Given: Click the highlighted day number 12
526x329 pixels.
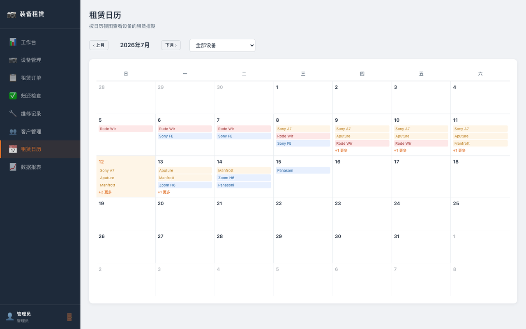Looking at the screenshot, I should (x=101, y=162).
